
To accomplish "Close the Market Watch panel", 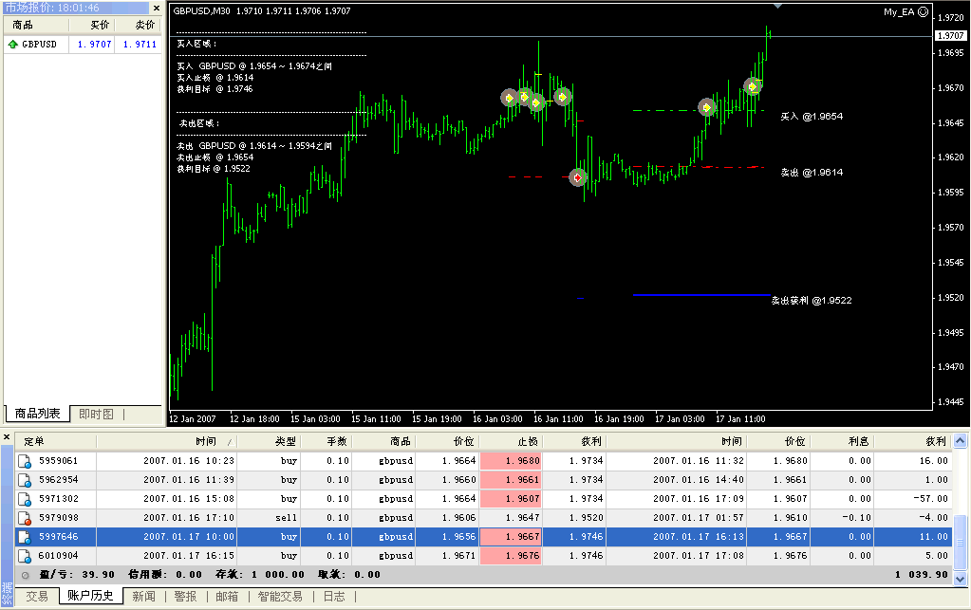I will 157,8.
